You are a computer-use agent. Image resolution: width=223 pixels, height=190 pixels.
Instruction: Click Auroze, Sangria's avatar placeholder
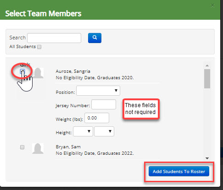tap(38, 73)
